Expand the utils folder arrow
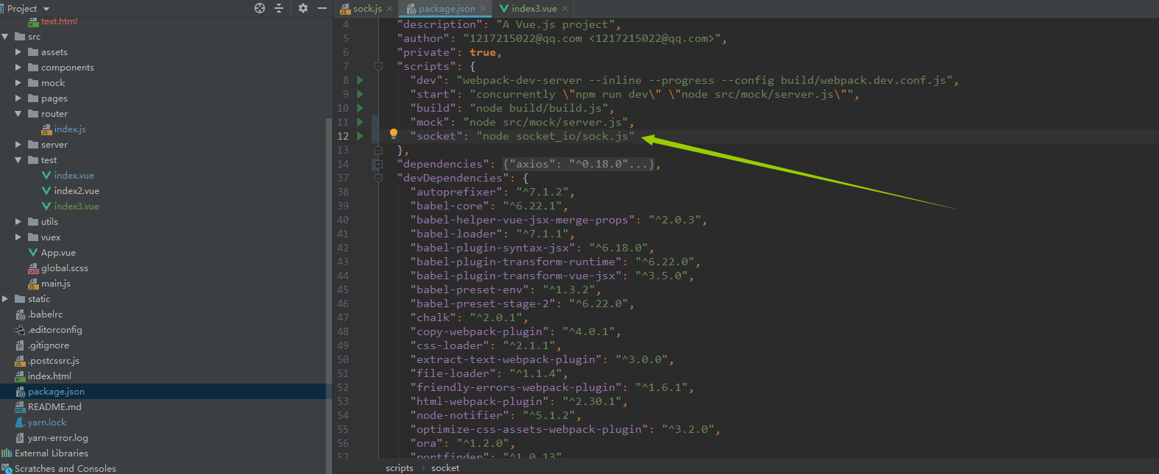 point(18,222)
